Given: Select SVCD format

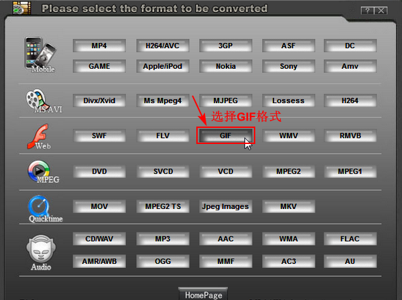Looking at the screenshot, I should point(163,171).
